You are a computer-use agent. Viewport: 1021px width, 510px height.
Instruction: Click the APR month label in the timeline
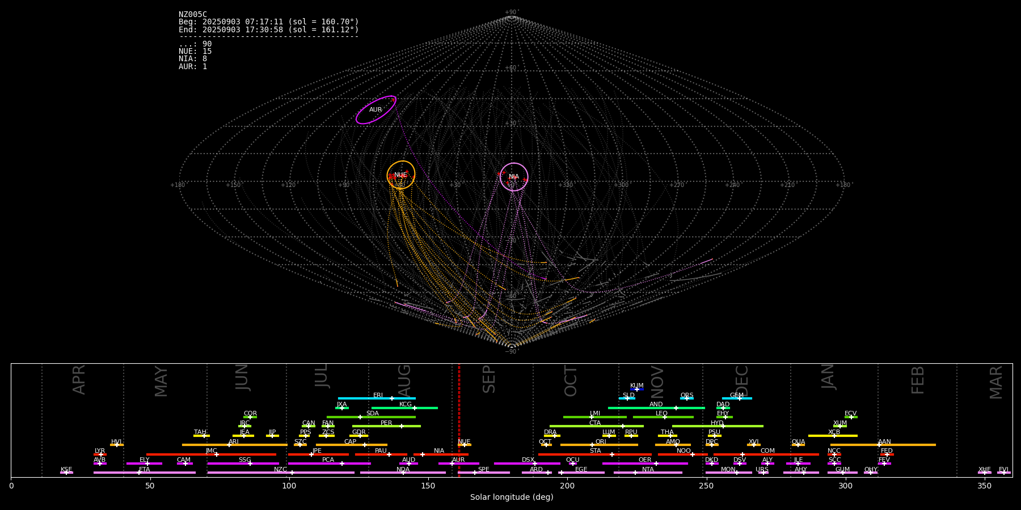coord(79,380)
